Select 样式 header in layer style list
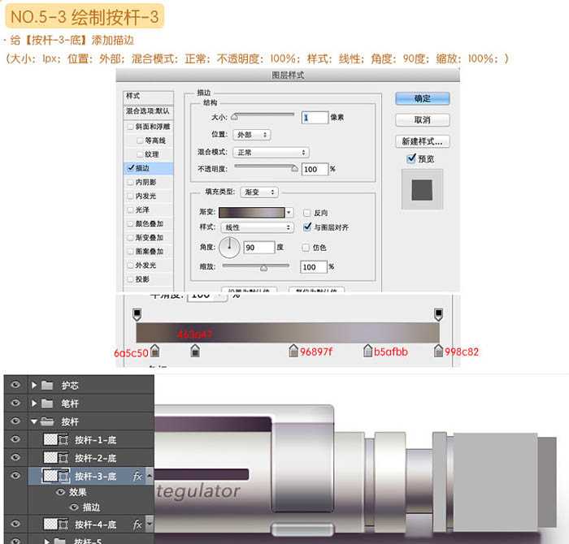The height and width of the screenshot is (544, 569). tap(149, 97)
